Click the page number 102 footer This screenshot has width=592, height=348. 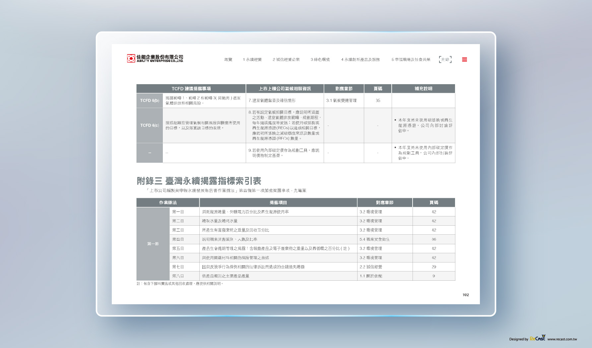click(466, 295)
